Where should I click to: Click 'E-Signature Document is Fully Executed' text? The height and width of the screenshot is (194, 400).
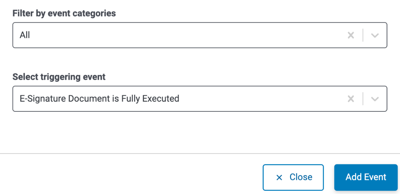(99, 98)
